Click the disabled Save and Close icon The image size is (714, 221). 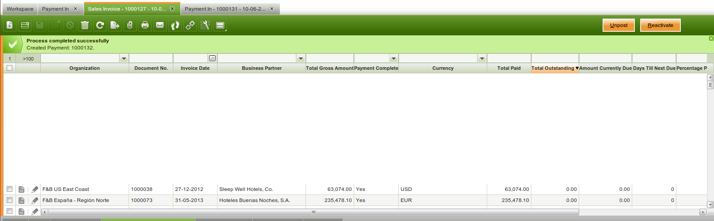click(x=55, y=25)
